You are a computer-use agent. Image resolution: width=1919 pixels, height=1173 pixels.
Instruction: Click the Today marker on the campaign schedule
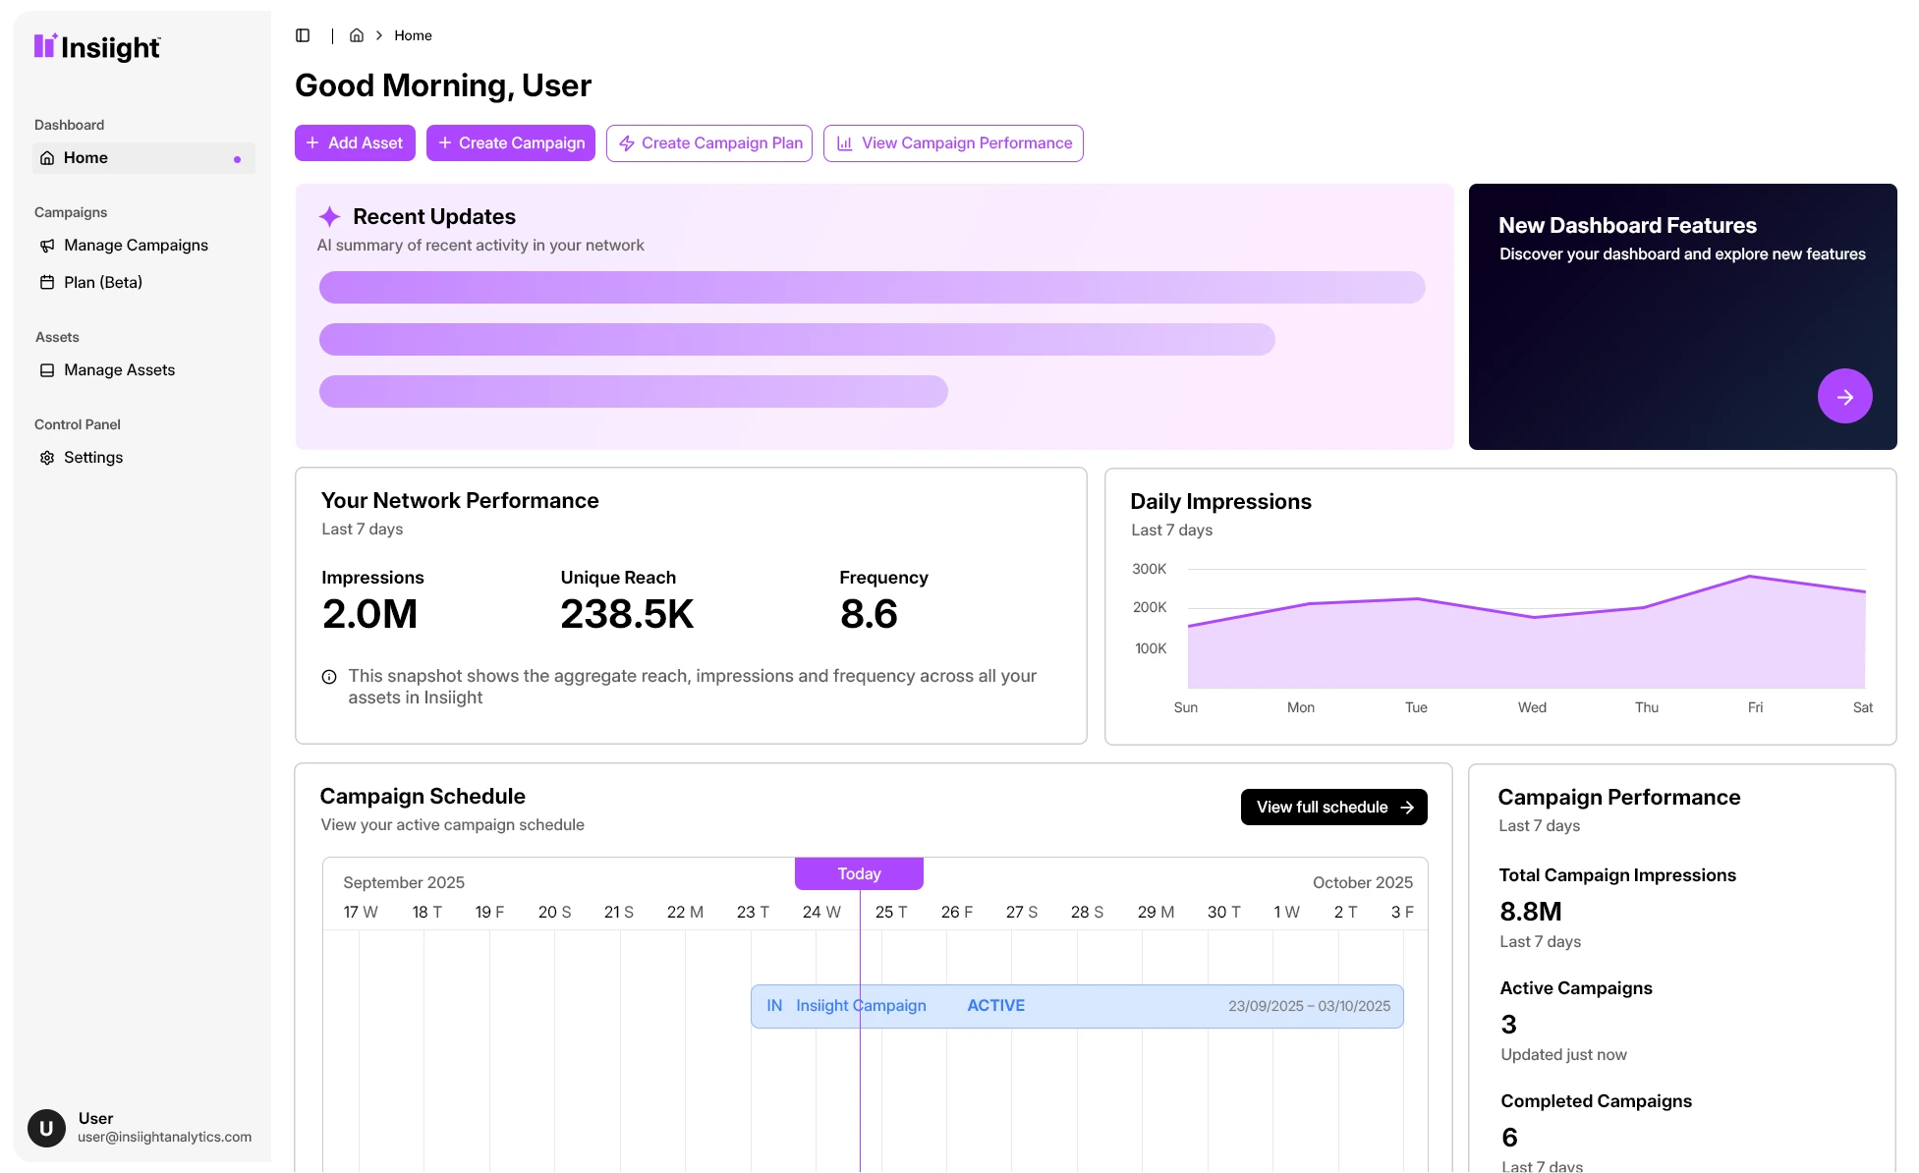tap(859, 872)
